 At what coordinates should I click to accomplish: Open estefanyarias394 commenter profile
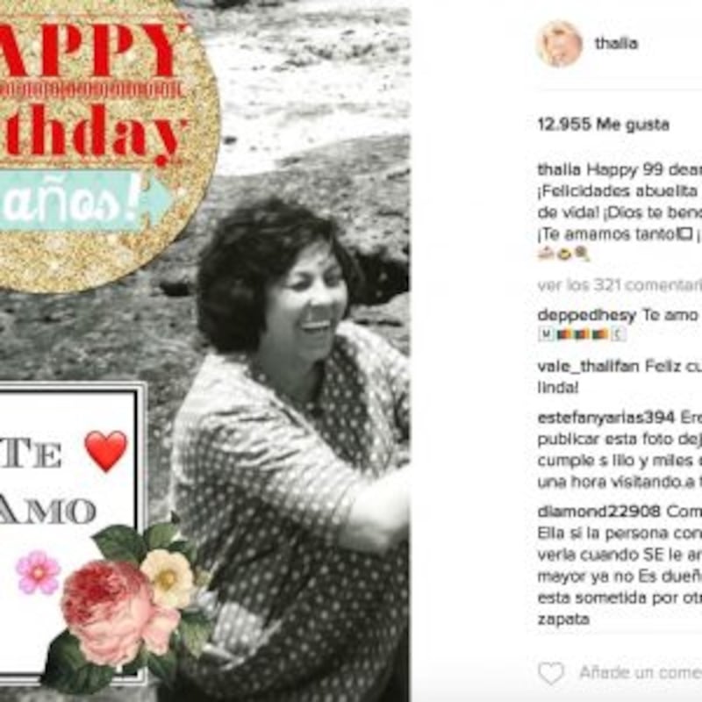[605, 418]
